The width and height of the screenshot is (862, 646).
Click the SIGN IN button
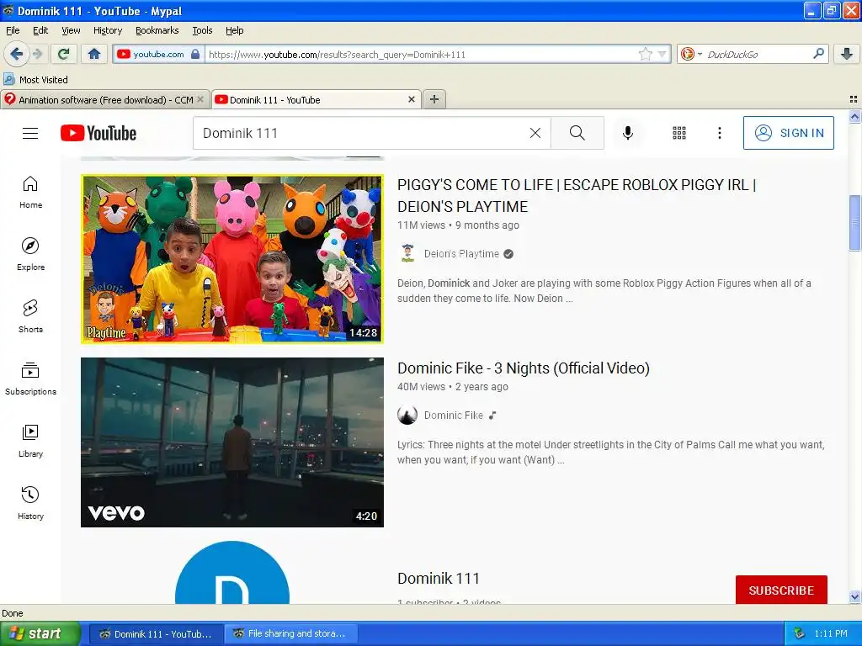coord(788,133)
